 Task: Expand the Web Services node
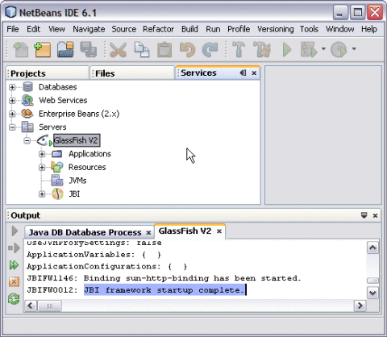tap(12, 100)
